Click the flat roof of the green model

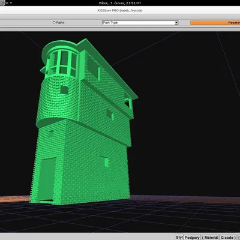point(108,66)
